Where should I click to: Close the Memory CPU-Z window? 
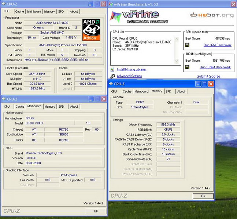[211, 84]
